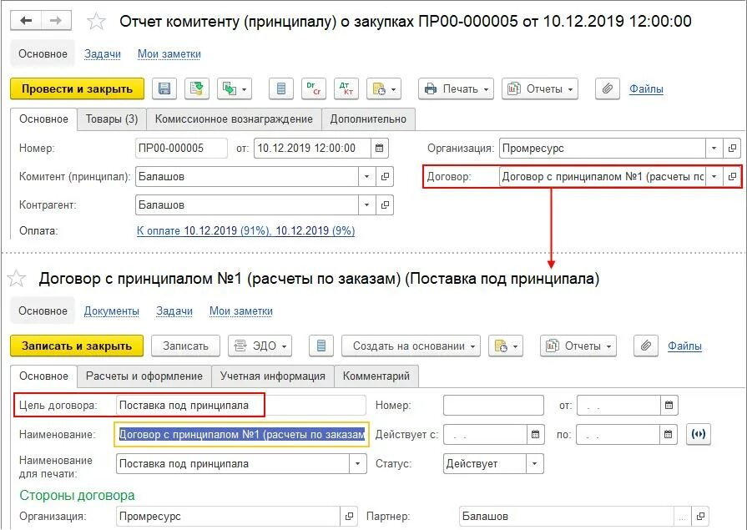Open the calendar for the contract от date

(669, 406)
